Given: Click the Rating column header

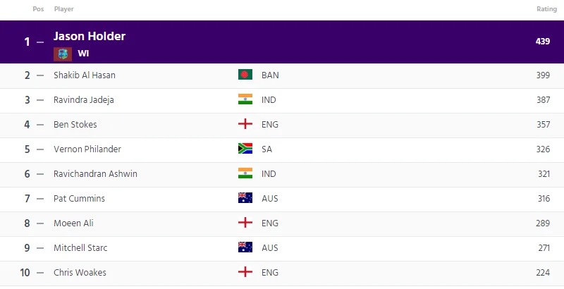Looking at the screenshot, I should tap(547, 9).
